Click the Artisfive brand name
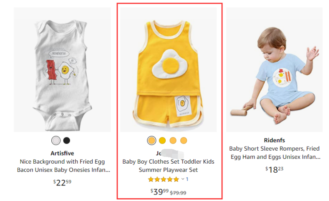Screen dimensions: 329x201 click(x=62, y=153)
